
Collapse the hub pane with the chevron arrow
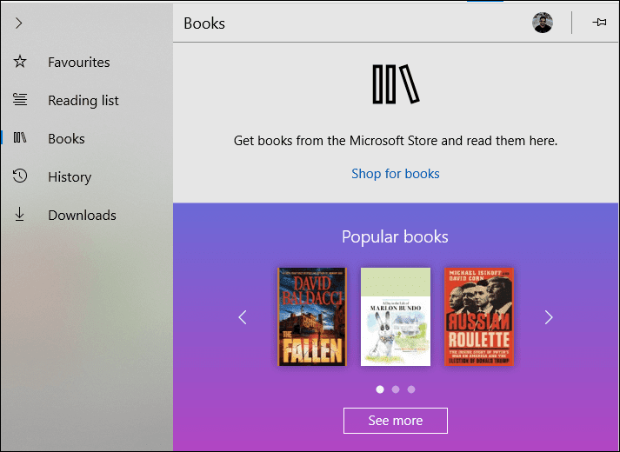18,23
